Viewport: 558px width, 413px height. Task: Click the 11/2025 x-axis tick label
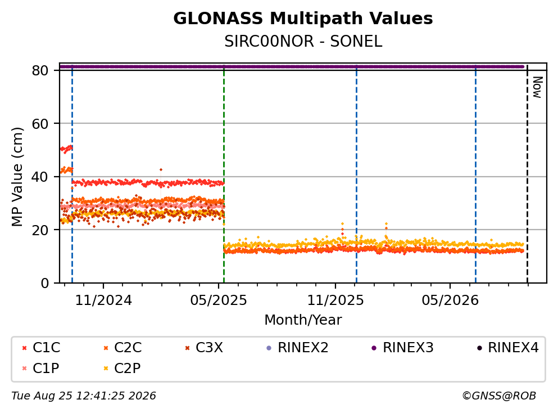pos(335,300)
